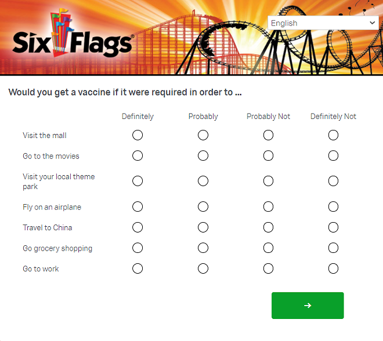Screen dimensions: 383x341
Task: Click the Definitely Not column header
Action: 333,117
